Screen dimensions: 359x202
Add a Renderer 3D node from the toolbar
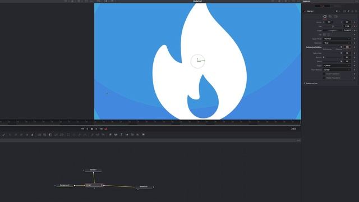144,135
